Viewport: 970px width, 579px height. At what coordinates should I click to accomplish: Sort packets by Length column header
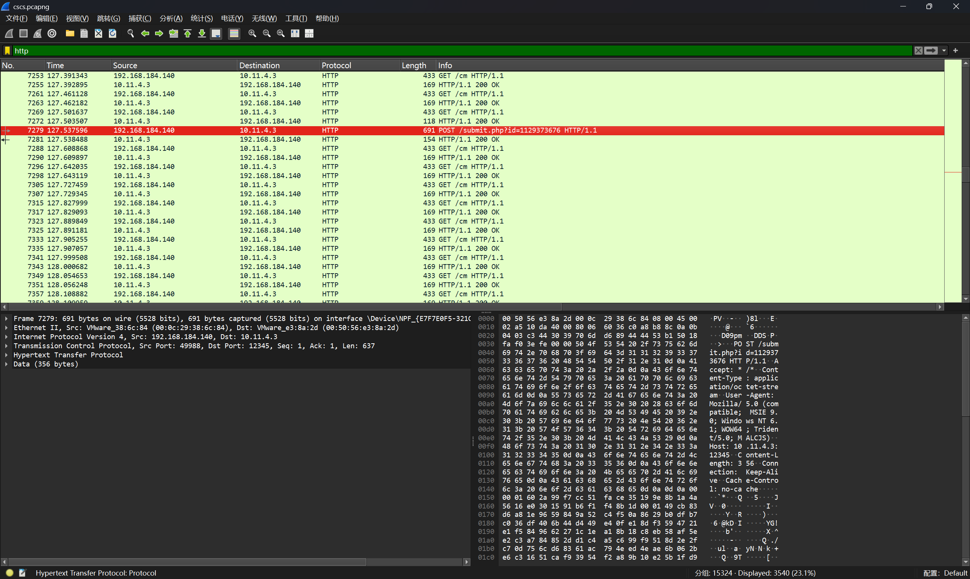pos(418,66)
